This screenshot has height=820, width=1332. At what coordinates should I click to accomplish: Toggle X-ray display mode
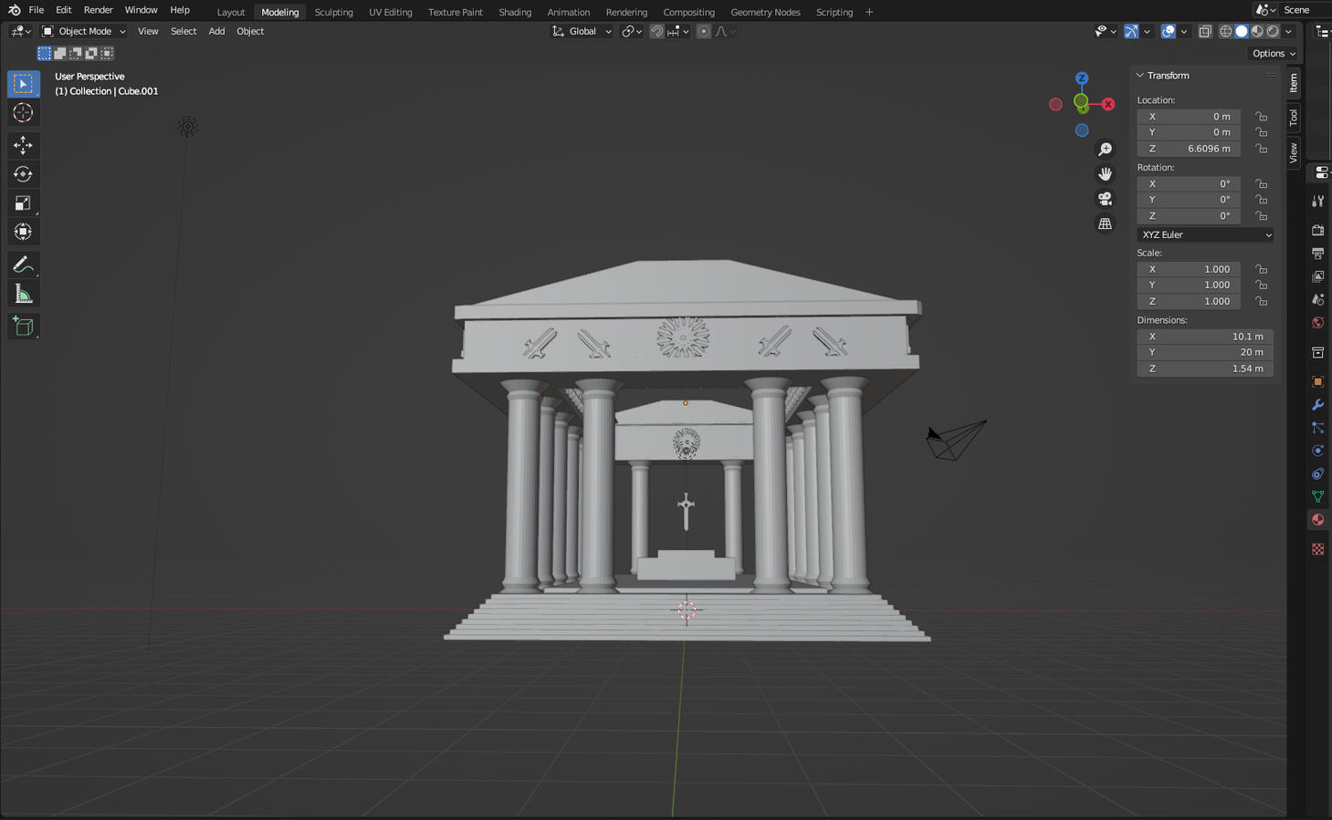1205,31
